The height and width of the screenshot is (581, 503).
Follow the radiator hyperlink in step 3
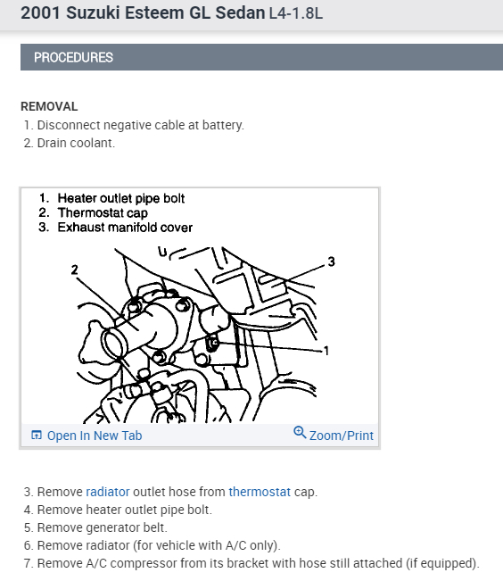pos(108,492)
